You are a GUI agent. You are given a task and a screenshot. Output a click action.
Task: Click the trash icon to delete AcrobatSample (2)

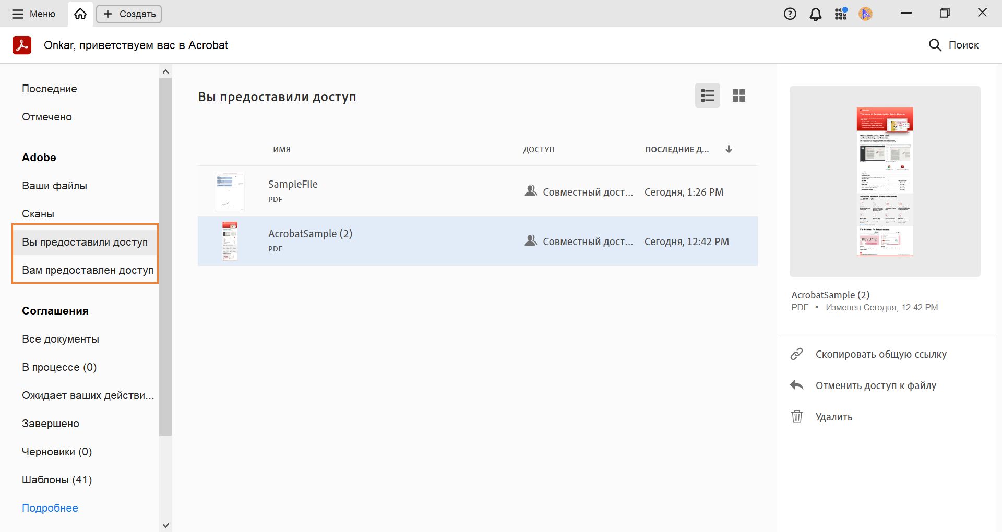pyautogui.click(x=796, y=416)
